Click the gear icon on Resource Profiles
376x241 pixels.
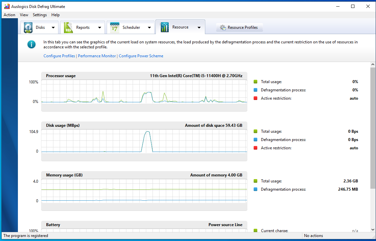click(x=223, y=27)
